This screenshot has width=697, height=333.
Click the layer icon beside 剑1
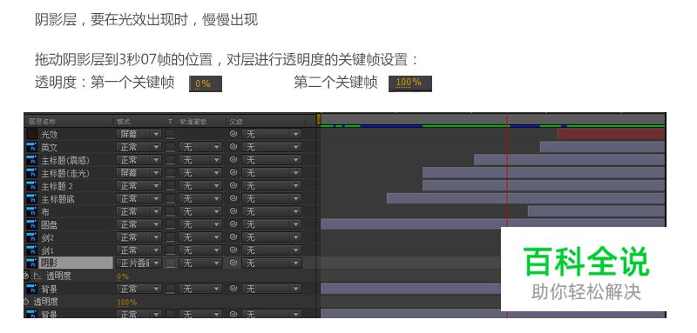point(31,250)
